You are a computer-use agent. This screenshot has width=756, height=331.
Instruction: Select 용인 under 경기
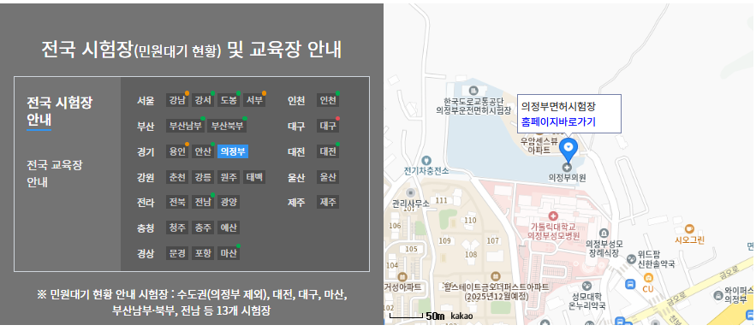click(x=177, y=151)
